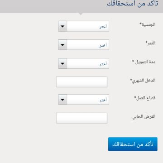
Task: Click the القرض الحالي field label
Action: [144, 117]
